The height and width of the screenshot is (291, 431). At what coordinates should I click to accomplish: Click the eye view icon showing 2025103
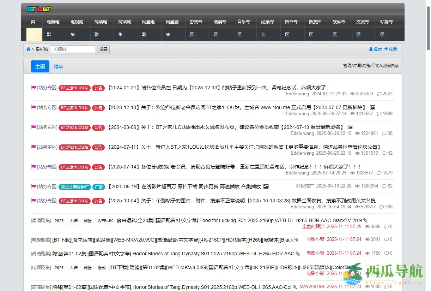(352, 94)
